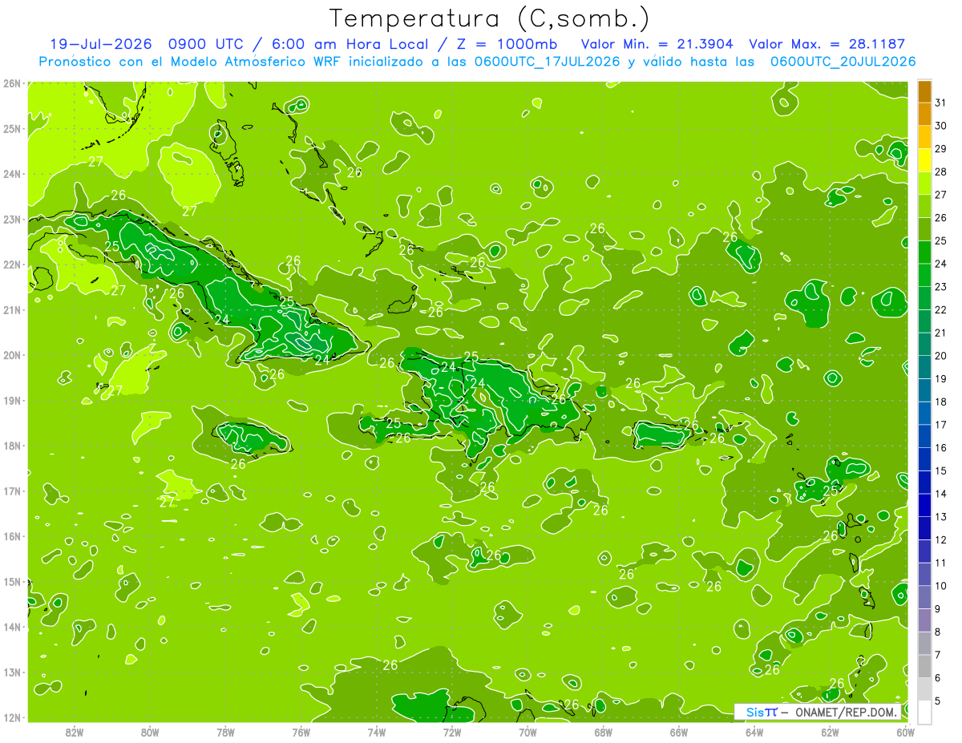Viewport: 962px width, 743px height.
Task: Click the '14N' latitude axis label
Action: click(x=11, y=627)
